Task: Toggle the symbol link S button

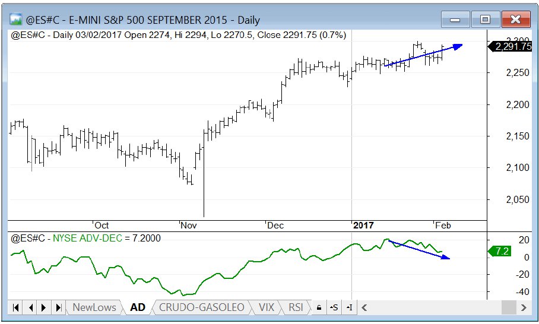Action: tap(334, 307)
